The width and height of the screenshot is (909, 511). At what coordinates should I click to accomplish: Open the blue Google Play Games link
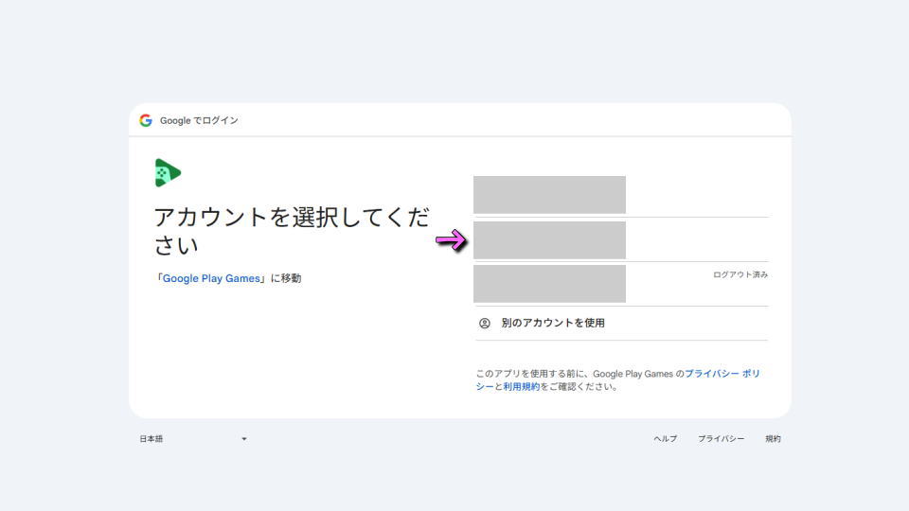tap(211, 278)
